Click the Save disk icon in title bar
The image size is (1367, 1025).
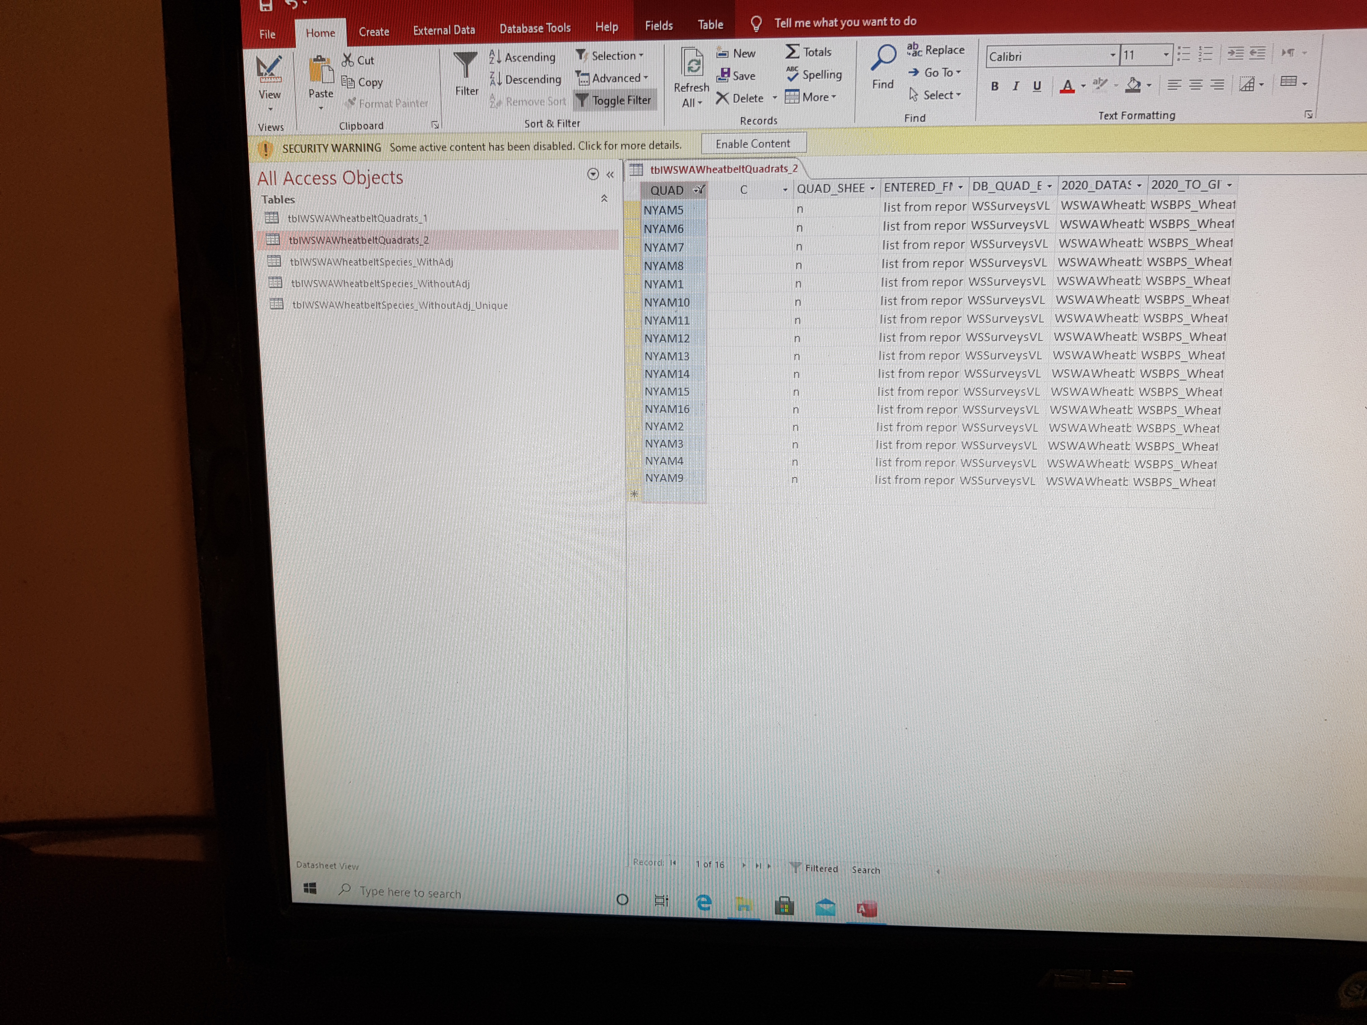(x=266, y=5)
